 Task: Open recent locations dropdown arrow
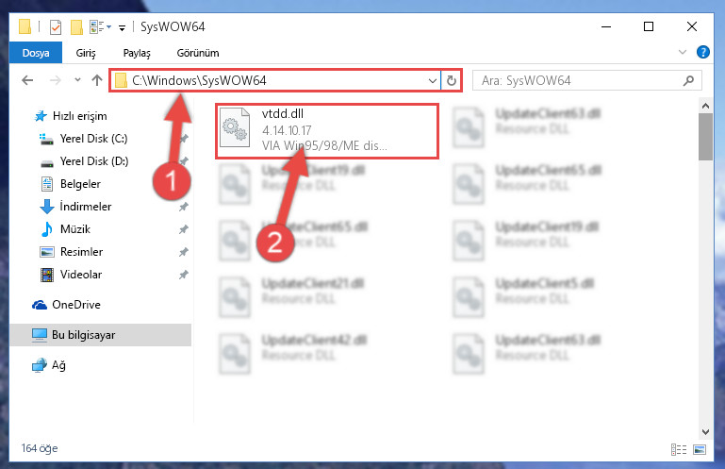click(77, 80)
